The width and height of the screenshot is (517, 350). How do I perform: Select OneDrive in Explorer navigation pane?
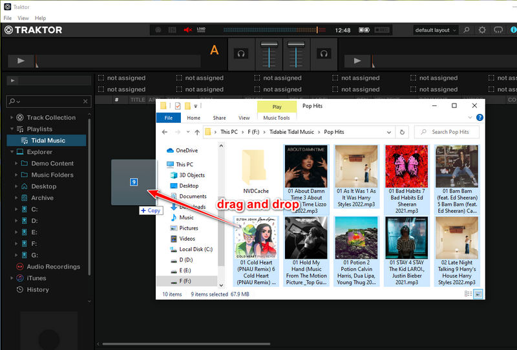(187, 150)
